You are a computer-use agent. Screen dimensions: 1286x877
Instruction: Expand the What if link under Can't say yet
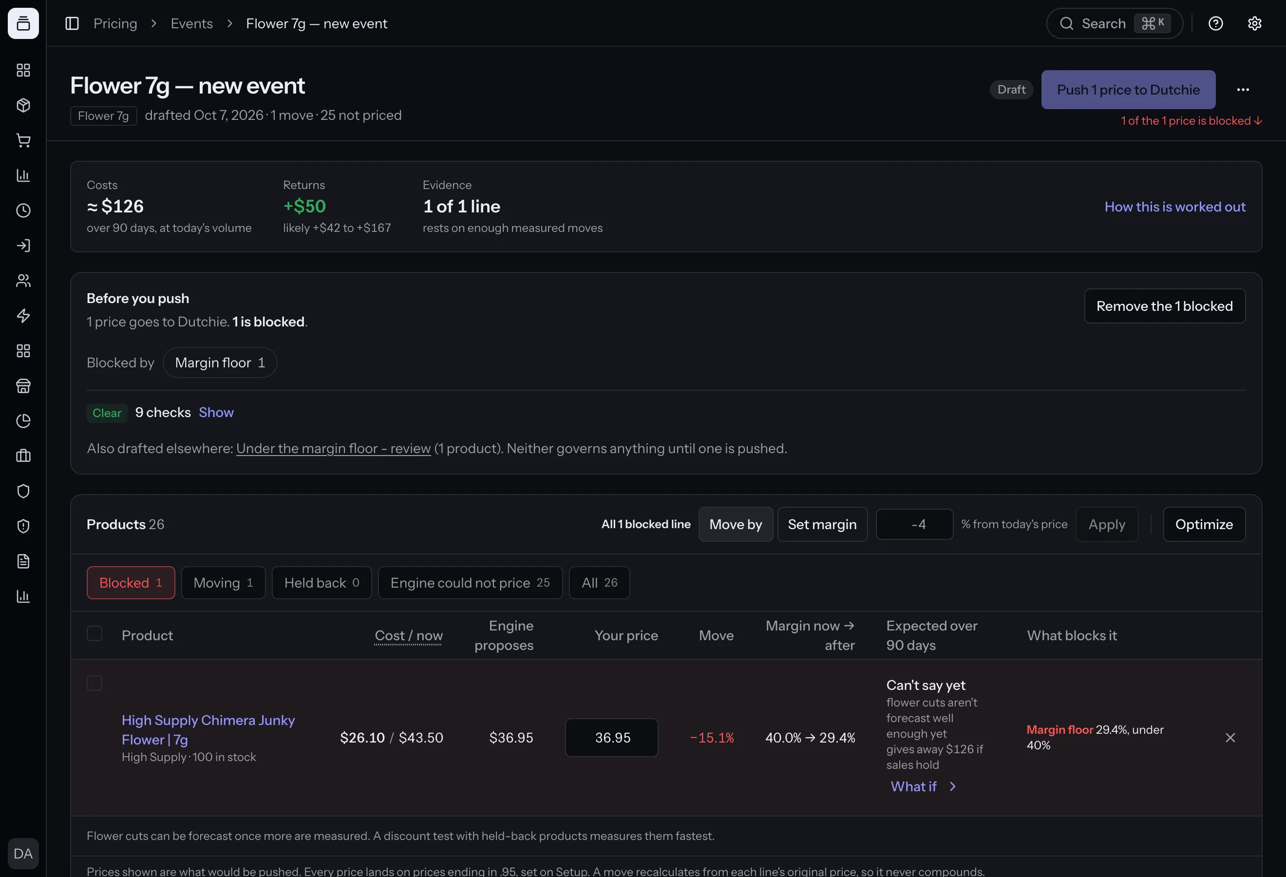pos(923,787)
